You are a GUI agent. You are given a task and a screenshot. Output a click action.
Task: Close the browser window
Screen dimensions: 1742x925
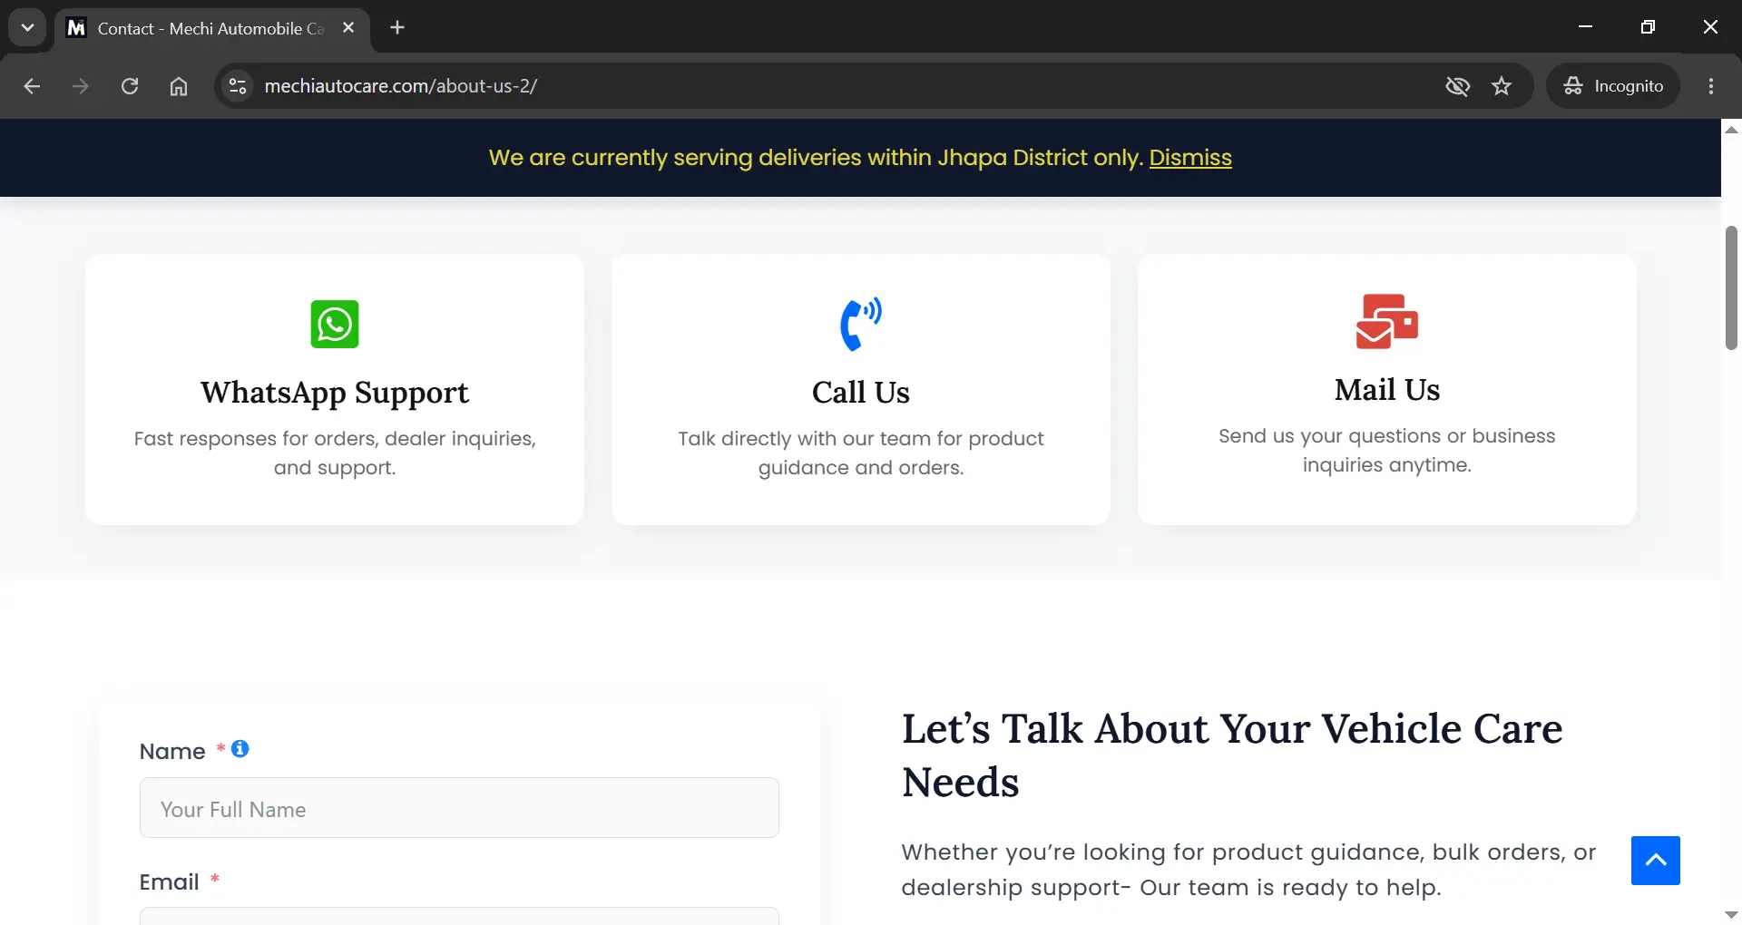click(1710, 27)
